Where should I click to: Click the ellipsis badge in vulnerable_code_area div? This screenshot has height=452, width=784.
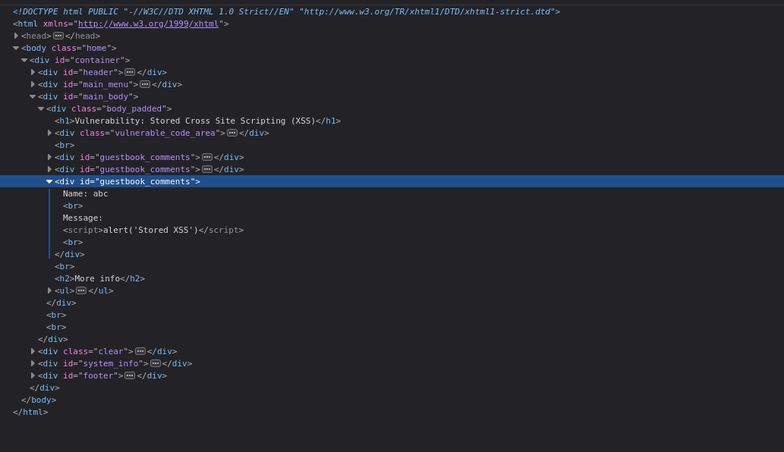232,133
